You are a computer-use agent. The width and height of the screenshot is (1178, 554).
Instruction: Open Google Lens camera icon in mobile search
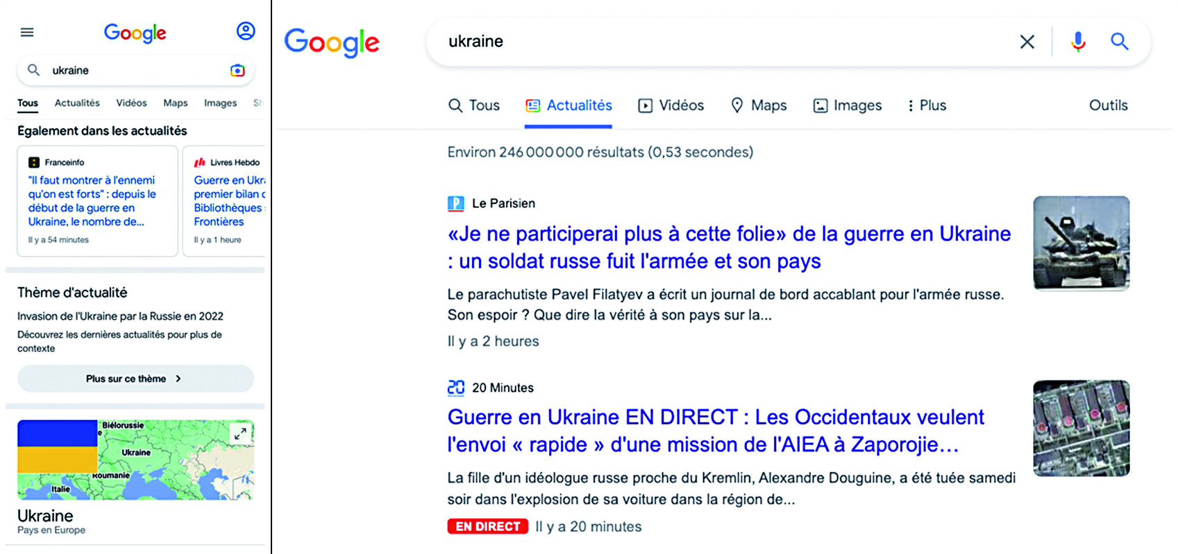pos(237,70)
